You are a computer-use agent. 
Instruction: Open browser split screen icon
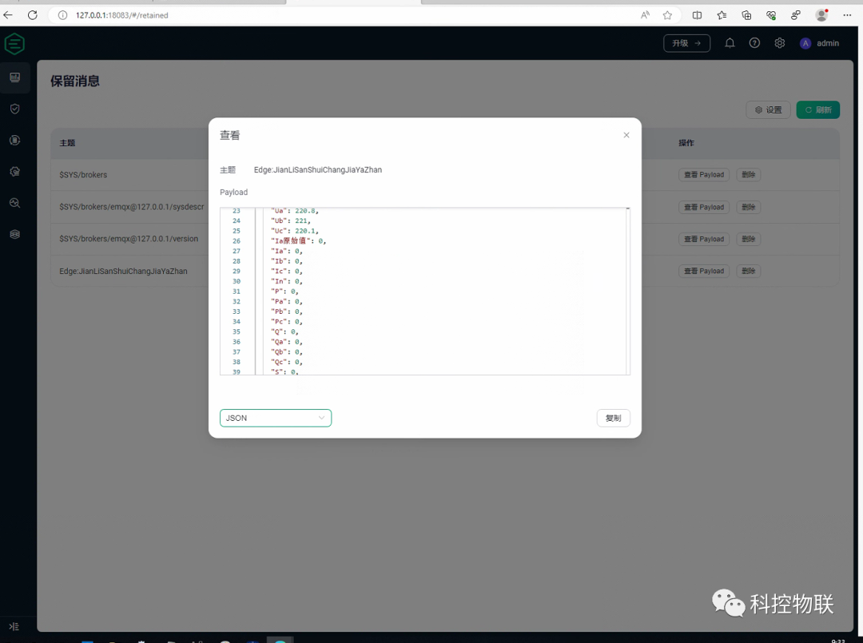(x=697, y=15)
